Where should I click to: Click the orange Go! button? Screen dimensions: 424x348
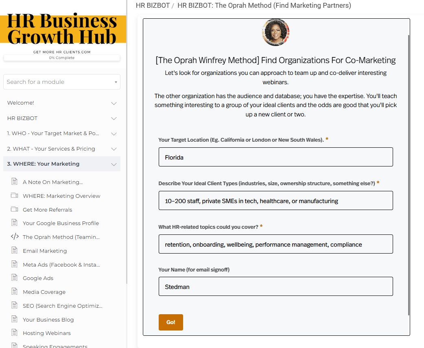[170, 322]
